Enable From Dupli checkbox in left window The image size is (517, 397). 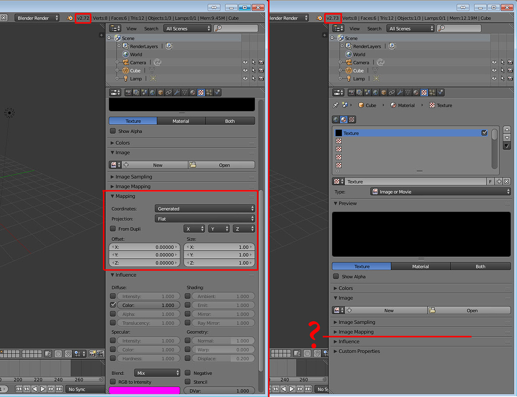pyautogui.click(x=113, y=229)
